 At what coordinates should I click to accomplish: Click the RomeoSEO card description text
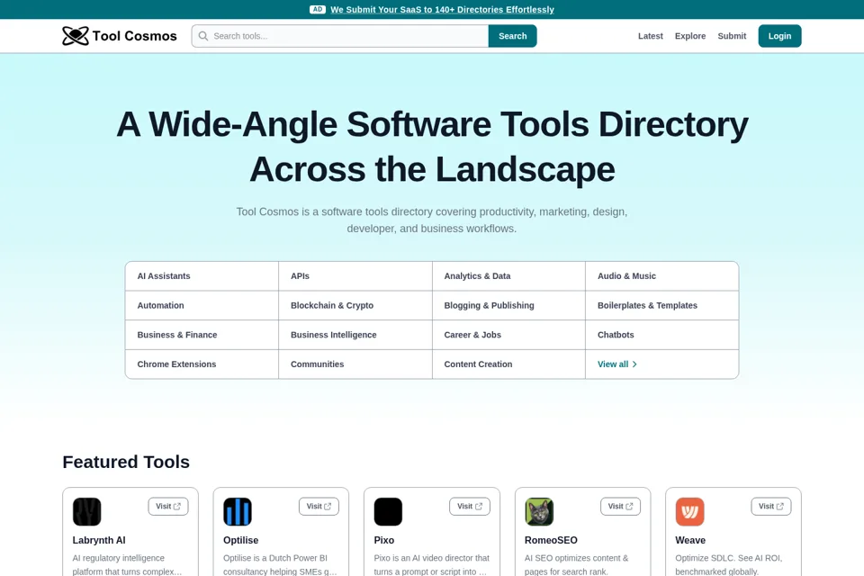pos(576,564)
